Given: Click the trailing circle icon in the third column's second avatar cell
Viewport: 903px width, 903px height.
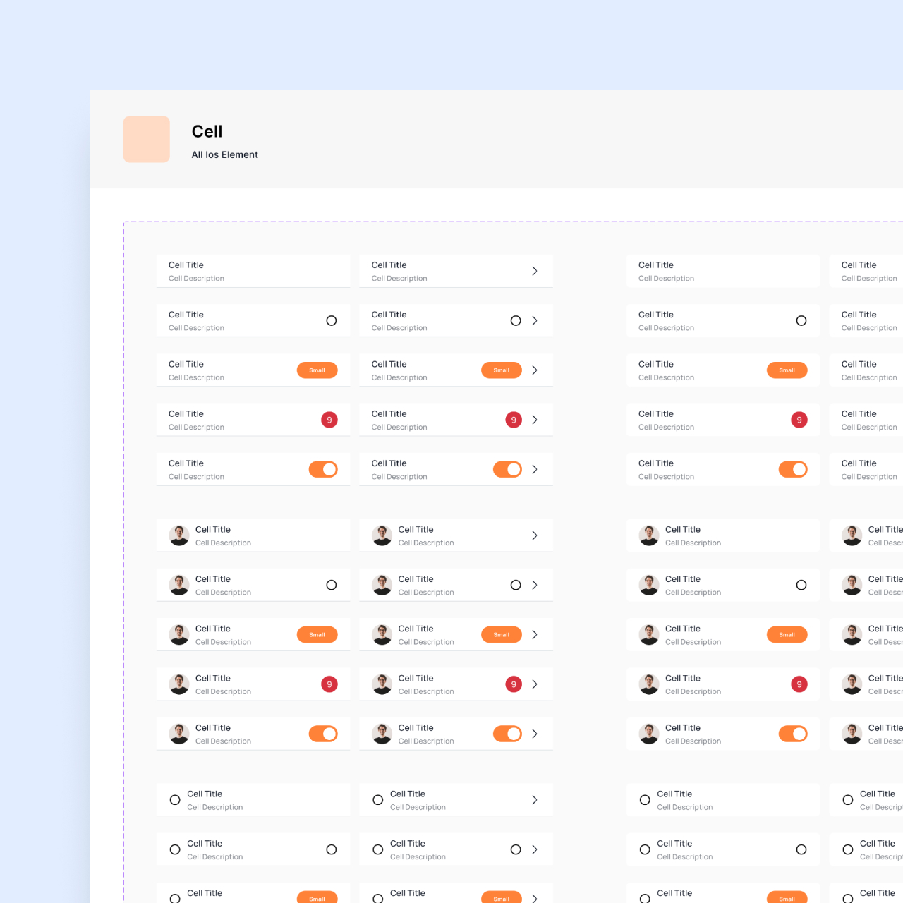Looking at the screenshot, I should click(801, 585).
